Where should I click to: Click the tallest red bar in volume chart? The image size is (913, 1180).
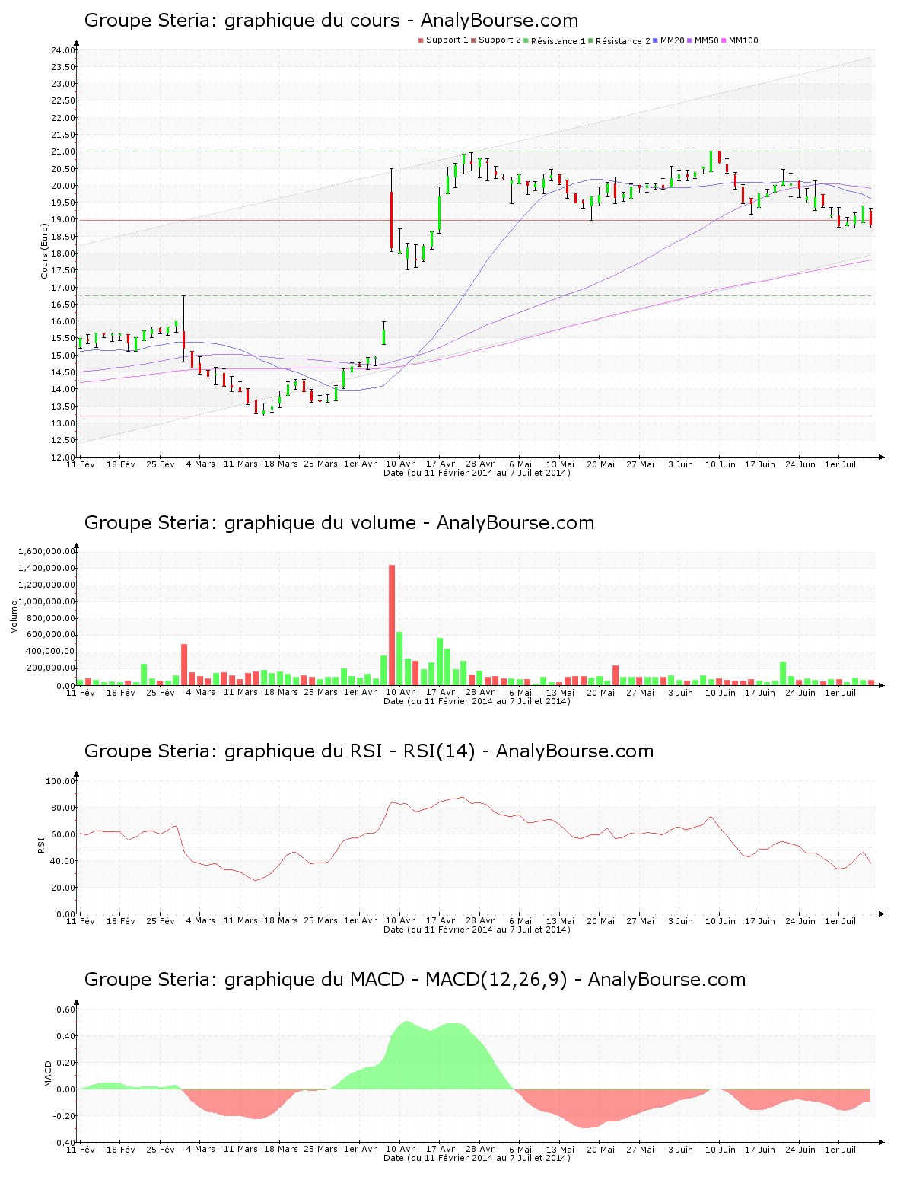coord(392,625)
